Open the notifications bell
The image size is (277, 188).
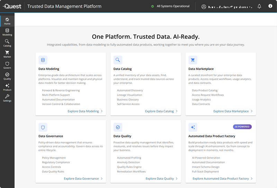pyautogui.click(x=259, y=6)
